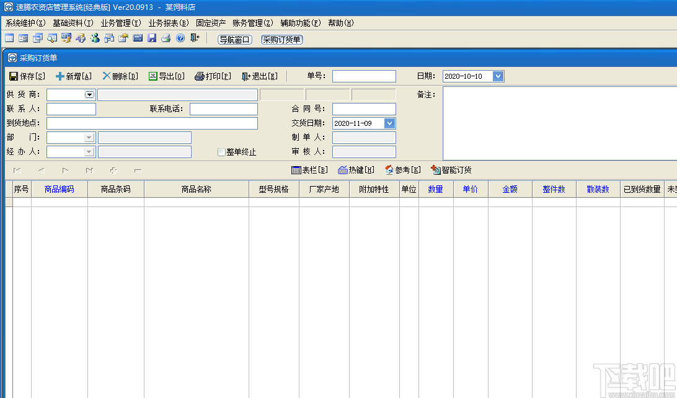Open the 交货日期 date dropdown
The height and width of the screenshot is (398, 677).
(x=389, y=123)
